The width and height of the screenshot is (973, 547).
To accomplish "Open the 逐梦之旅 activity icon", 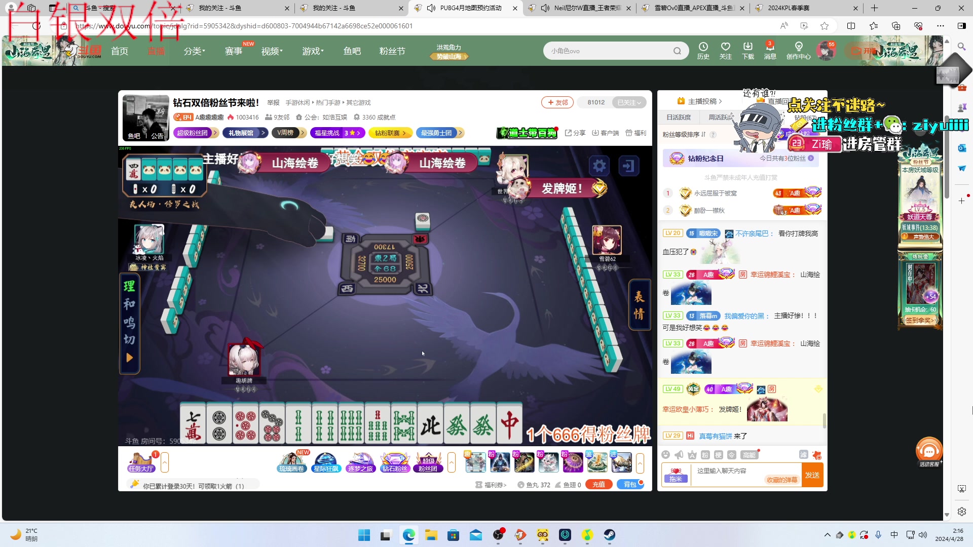I will click(x=360, y=462).
